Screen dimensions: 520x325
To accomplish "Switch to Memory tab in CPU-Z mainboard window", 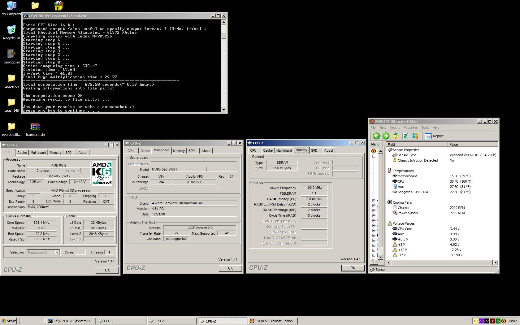I will 179,151.
